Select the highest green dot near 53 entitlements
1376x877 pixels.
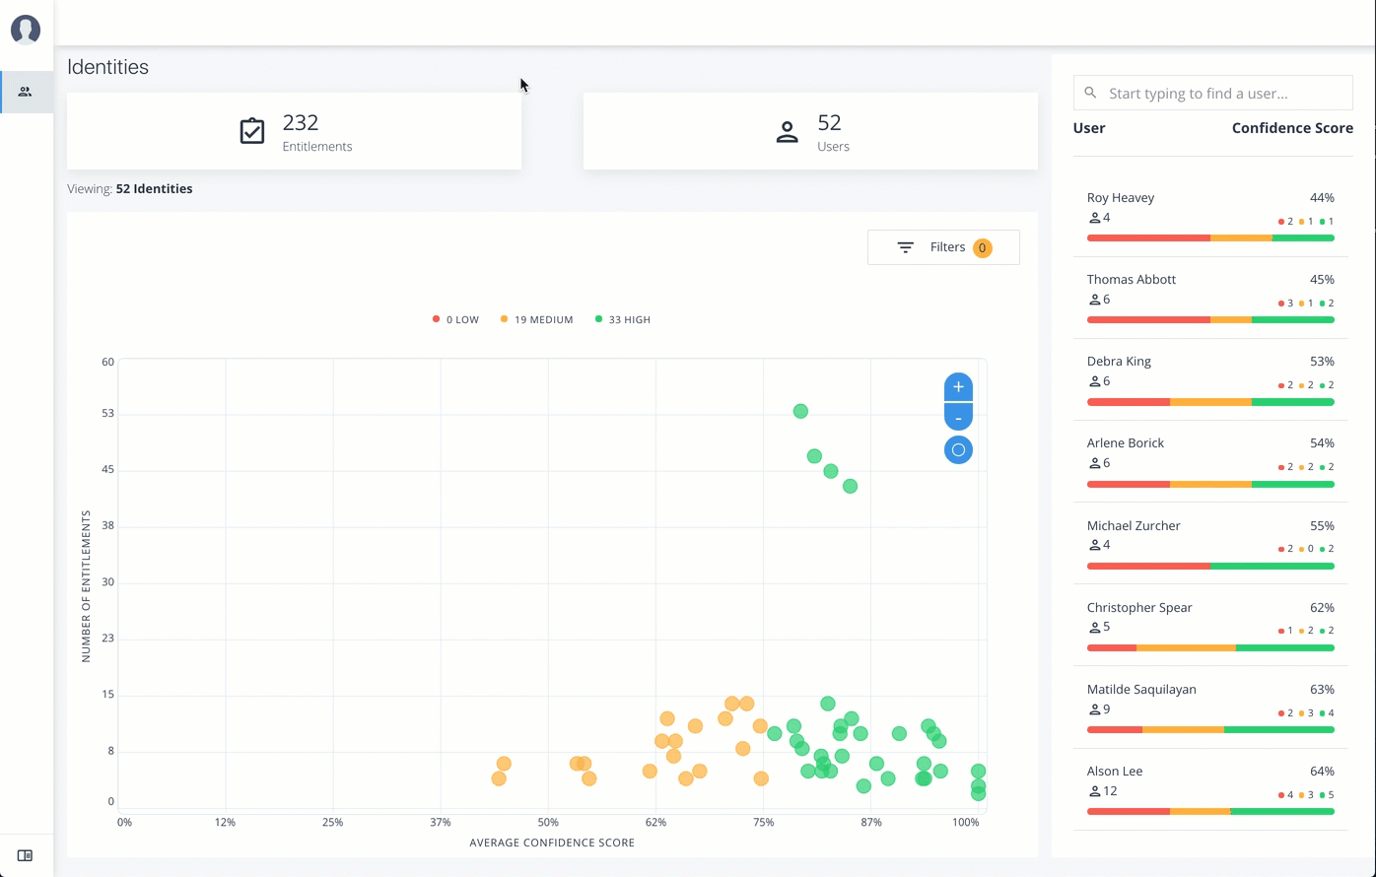click(800, 411)
